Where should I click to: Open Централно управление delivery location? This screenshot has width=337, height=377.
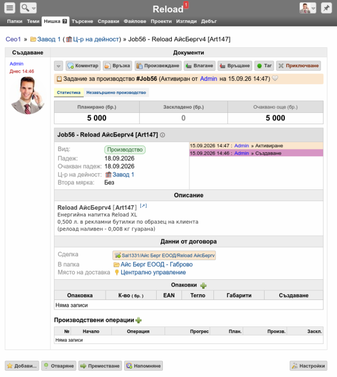click(153, 272)
